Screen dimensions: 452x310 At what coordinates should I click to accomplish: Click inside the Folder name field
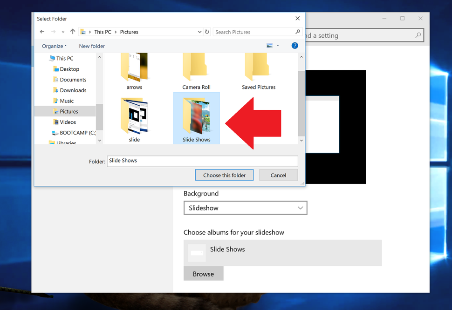(203, 161)
